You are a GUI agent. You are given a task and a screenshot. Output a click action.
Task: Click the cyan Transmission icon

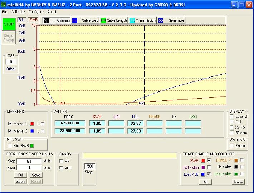[x=132, y=20]
